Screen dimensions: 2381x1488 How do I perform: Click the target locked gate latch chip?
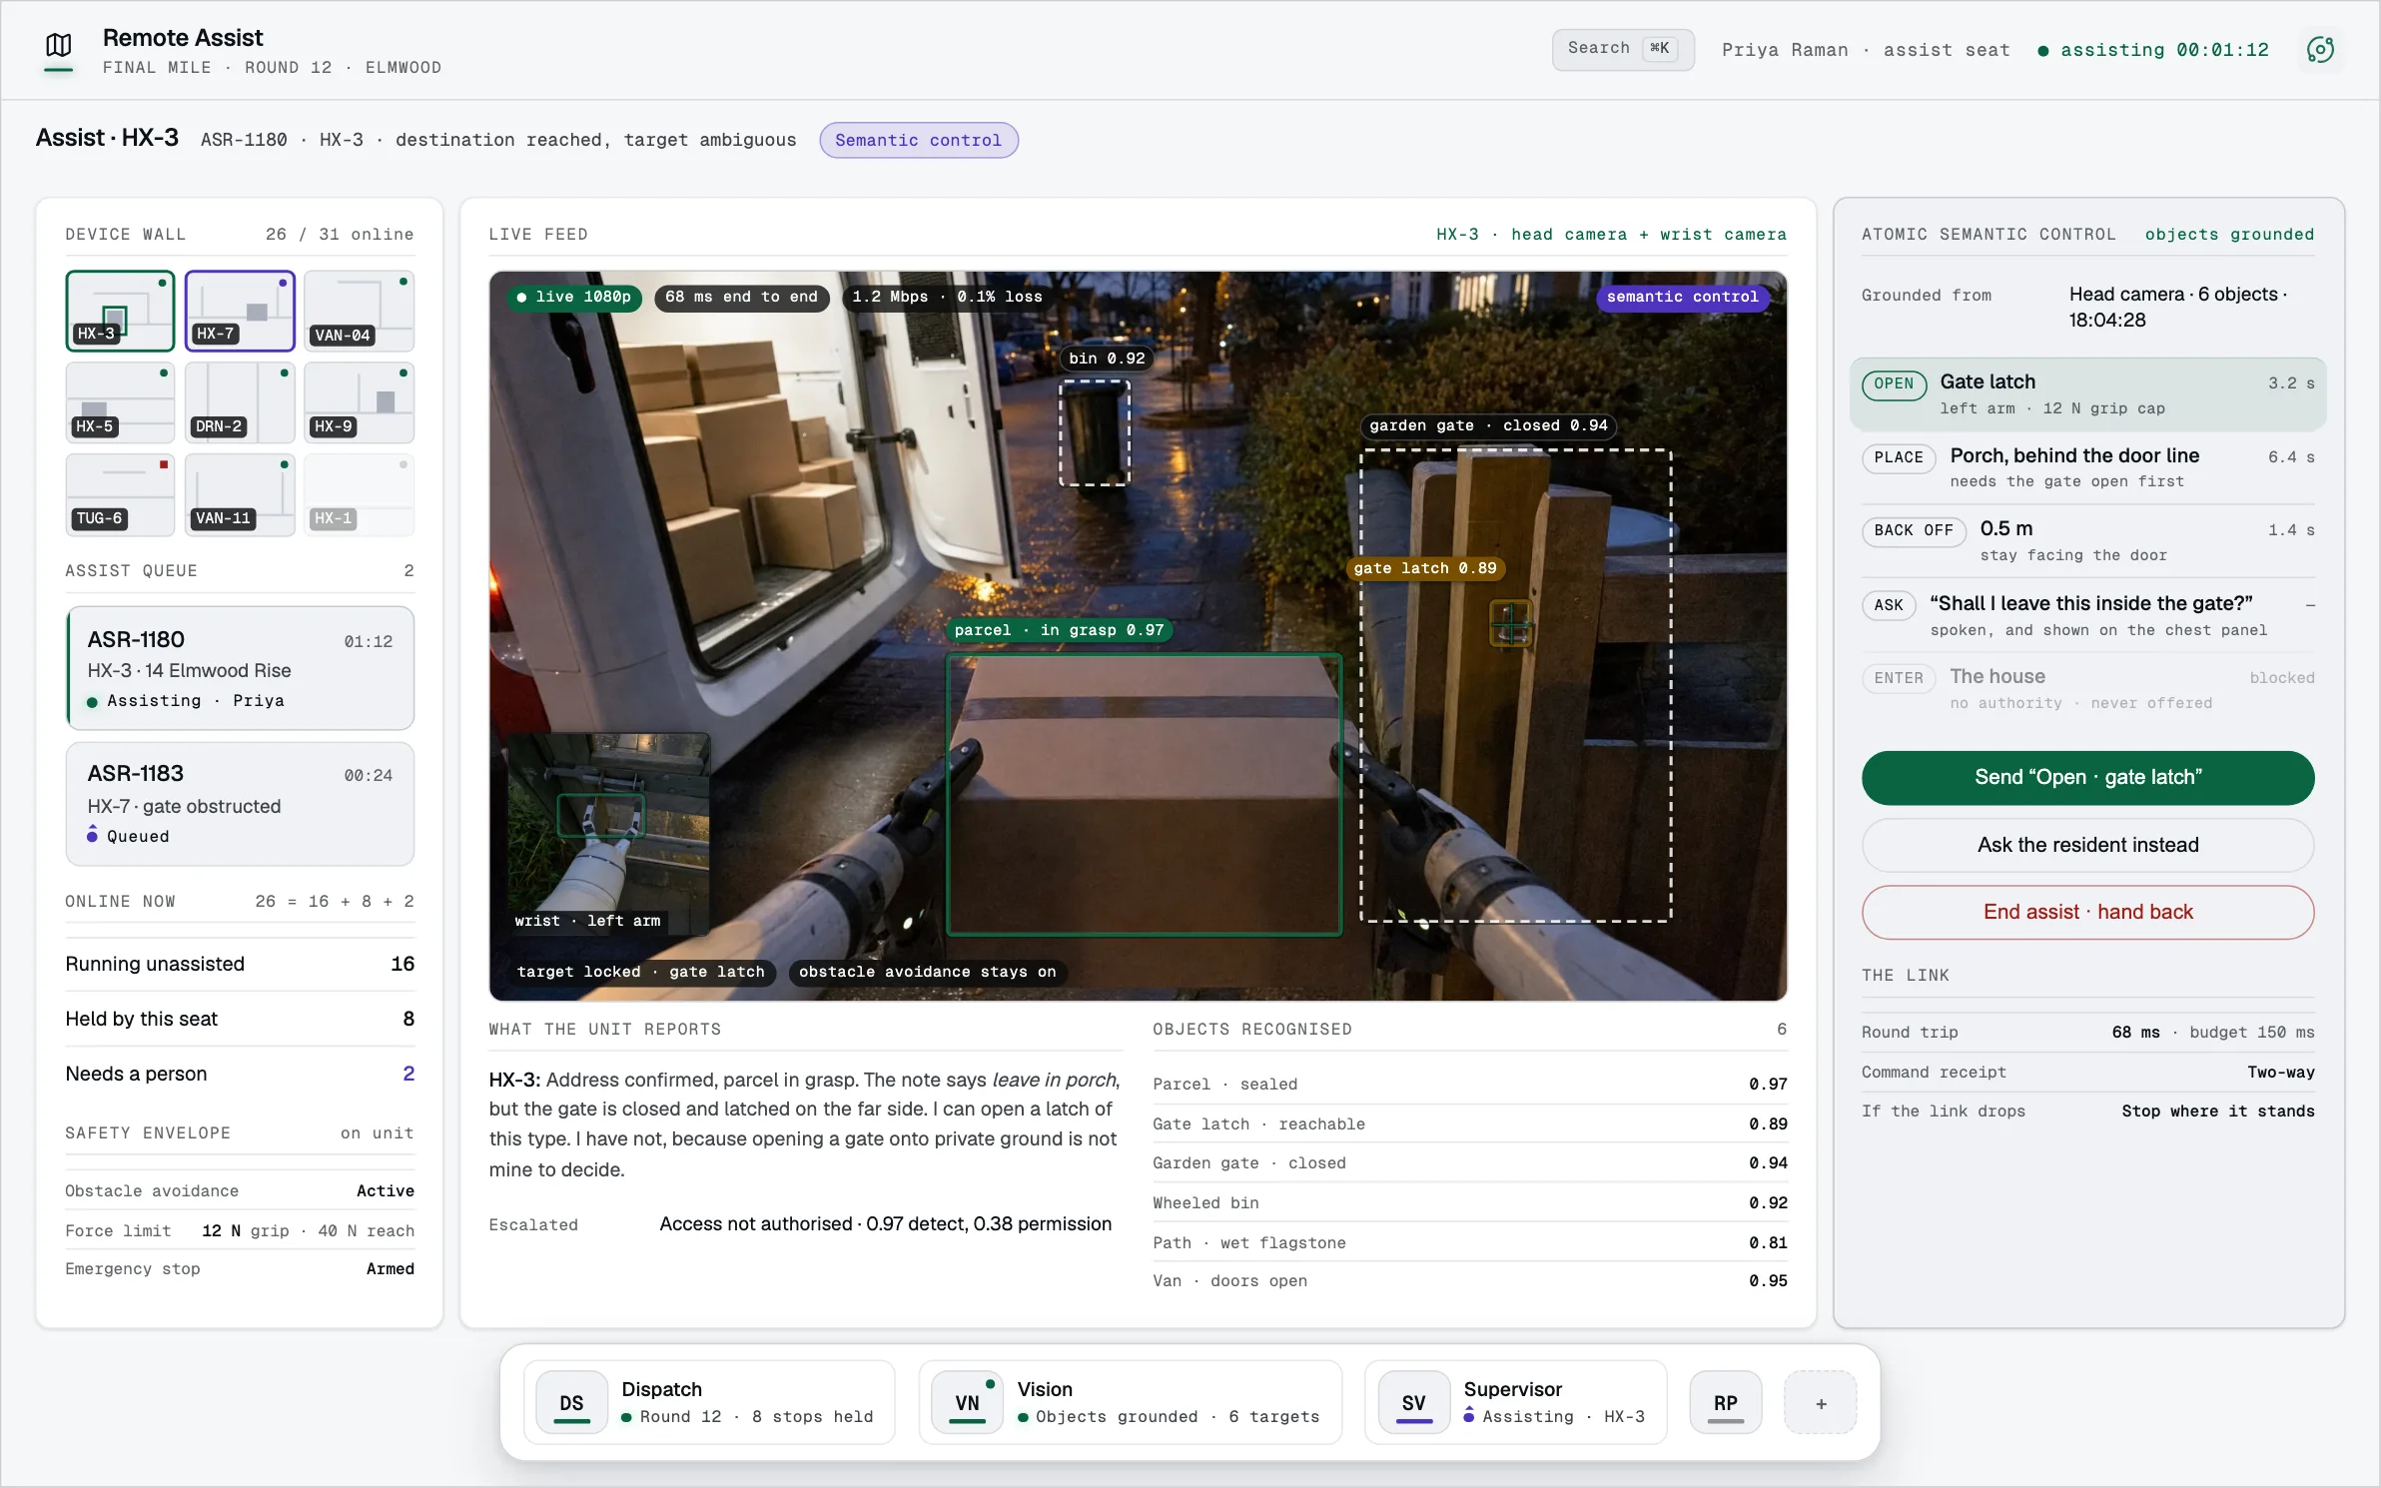(x=640, y=972)
